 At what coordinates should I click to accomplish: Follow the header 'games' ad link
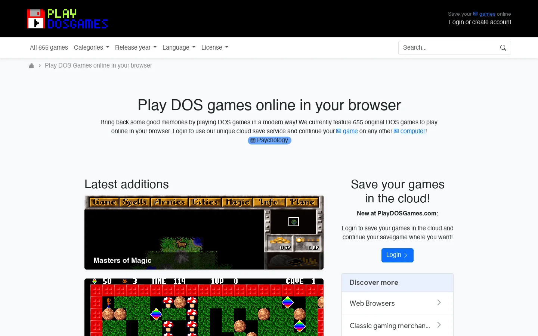click(484, 14)
